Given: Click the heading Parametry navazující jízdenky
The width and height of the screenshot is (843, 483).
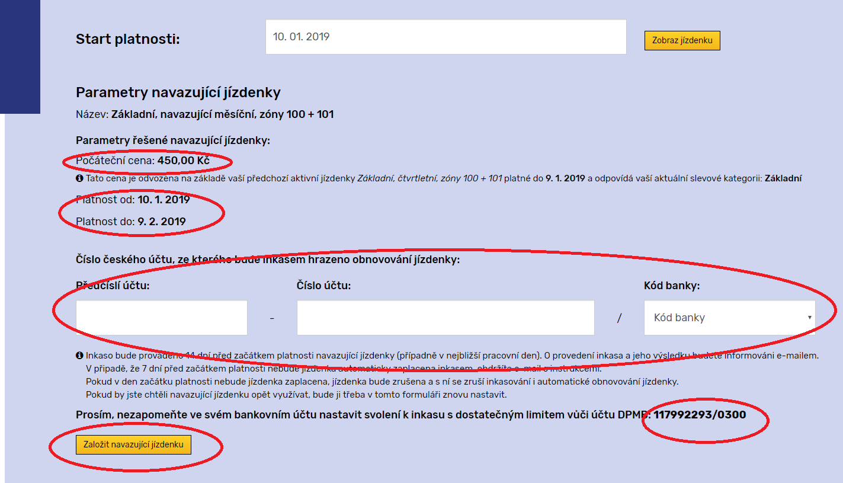Looking at the screenshot, I should (x=178, y=92).
